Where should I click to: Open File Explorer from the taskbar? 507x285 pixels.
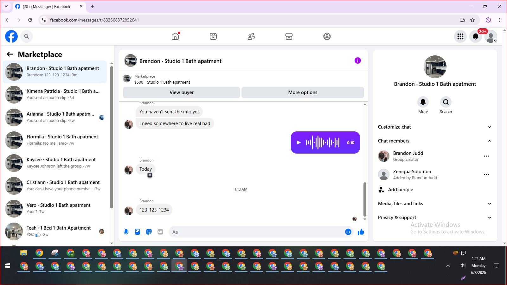(x=24, y=253)
